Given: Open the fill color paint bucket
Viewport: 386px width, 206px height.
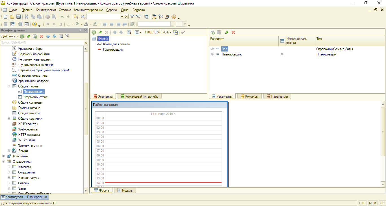Looking at the screenshot, I should click(78, 24).
